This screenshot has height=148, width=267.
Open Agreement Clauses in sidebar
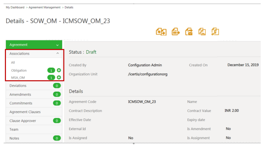(25, 112)
